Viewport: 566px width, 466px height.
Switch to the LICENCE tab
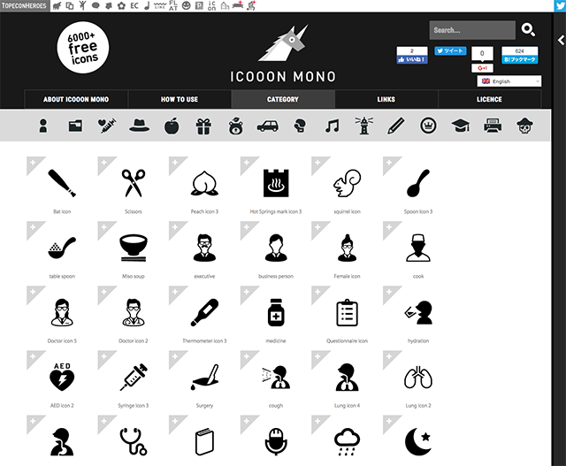click(488, 99)
